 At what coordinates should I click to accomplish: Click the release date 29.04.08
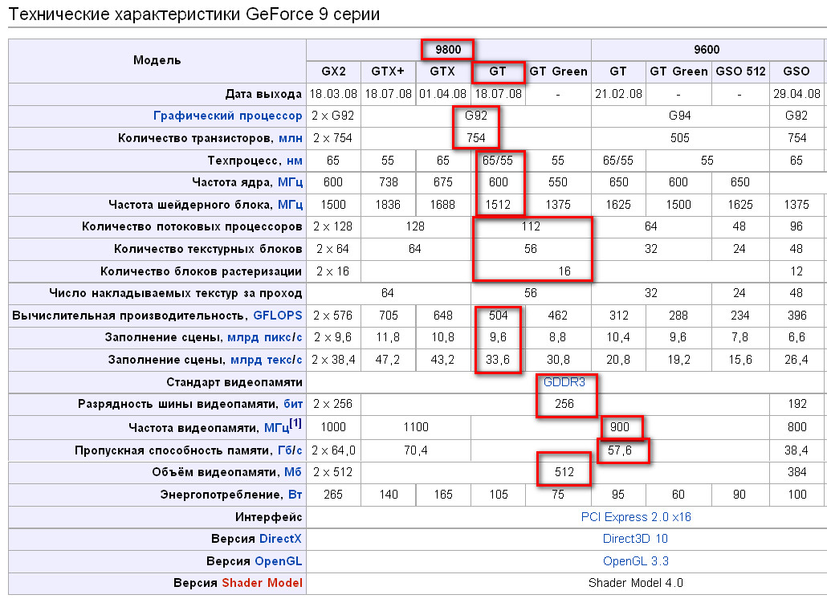[797, 94]
